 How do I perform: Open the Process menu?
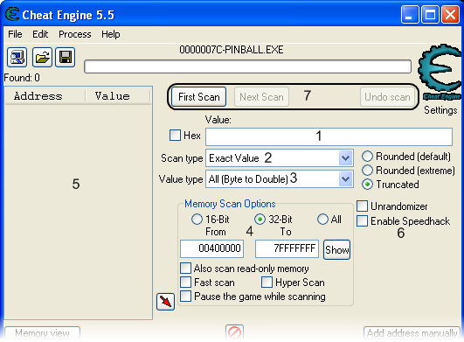(x=75, y=34)
